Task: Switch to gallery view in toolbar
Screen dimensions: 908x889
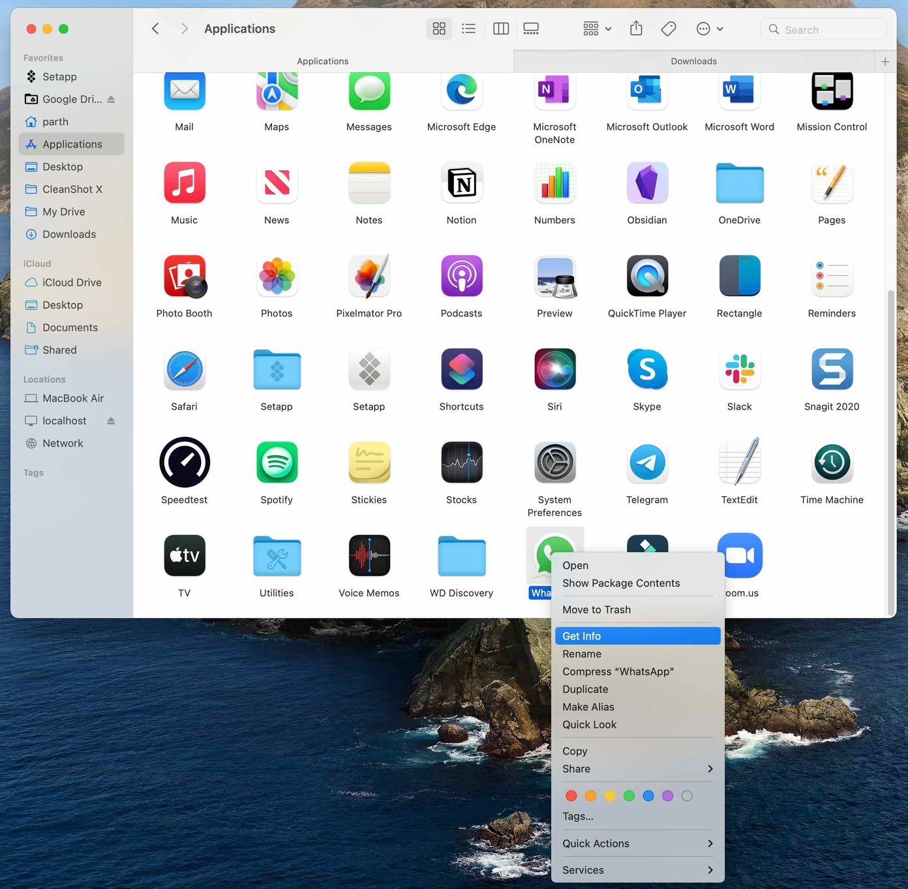Action: click(x=531, y=29)
